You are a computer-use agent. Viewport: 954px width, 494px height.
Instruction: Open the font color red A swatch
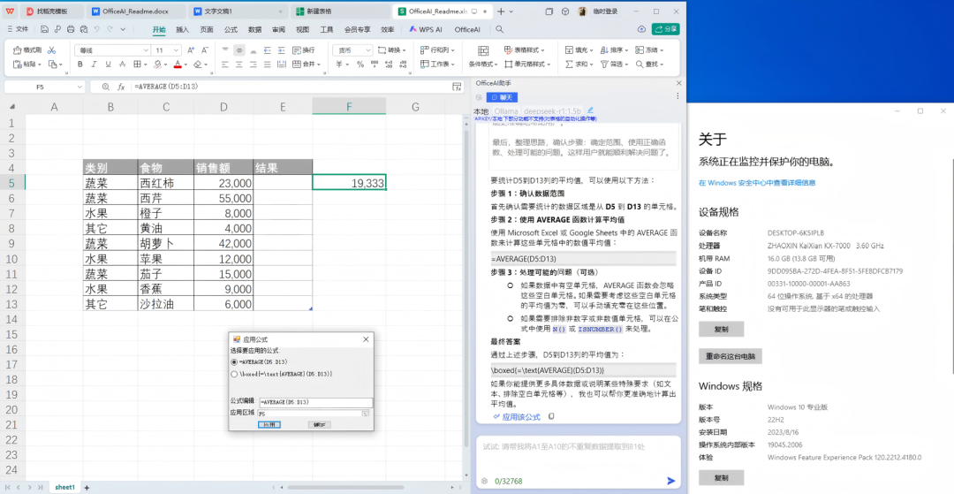[178, 65]
